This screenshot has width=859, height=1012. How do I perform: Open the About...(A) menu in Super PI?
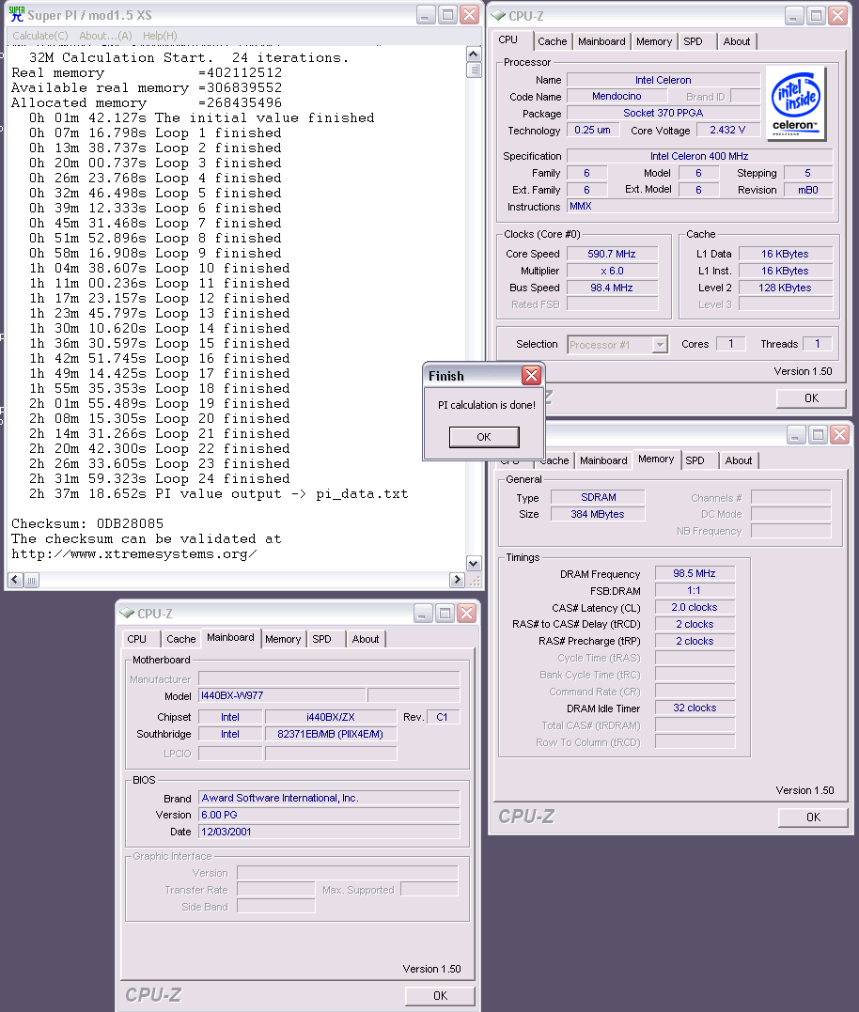click(105, 36)
